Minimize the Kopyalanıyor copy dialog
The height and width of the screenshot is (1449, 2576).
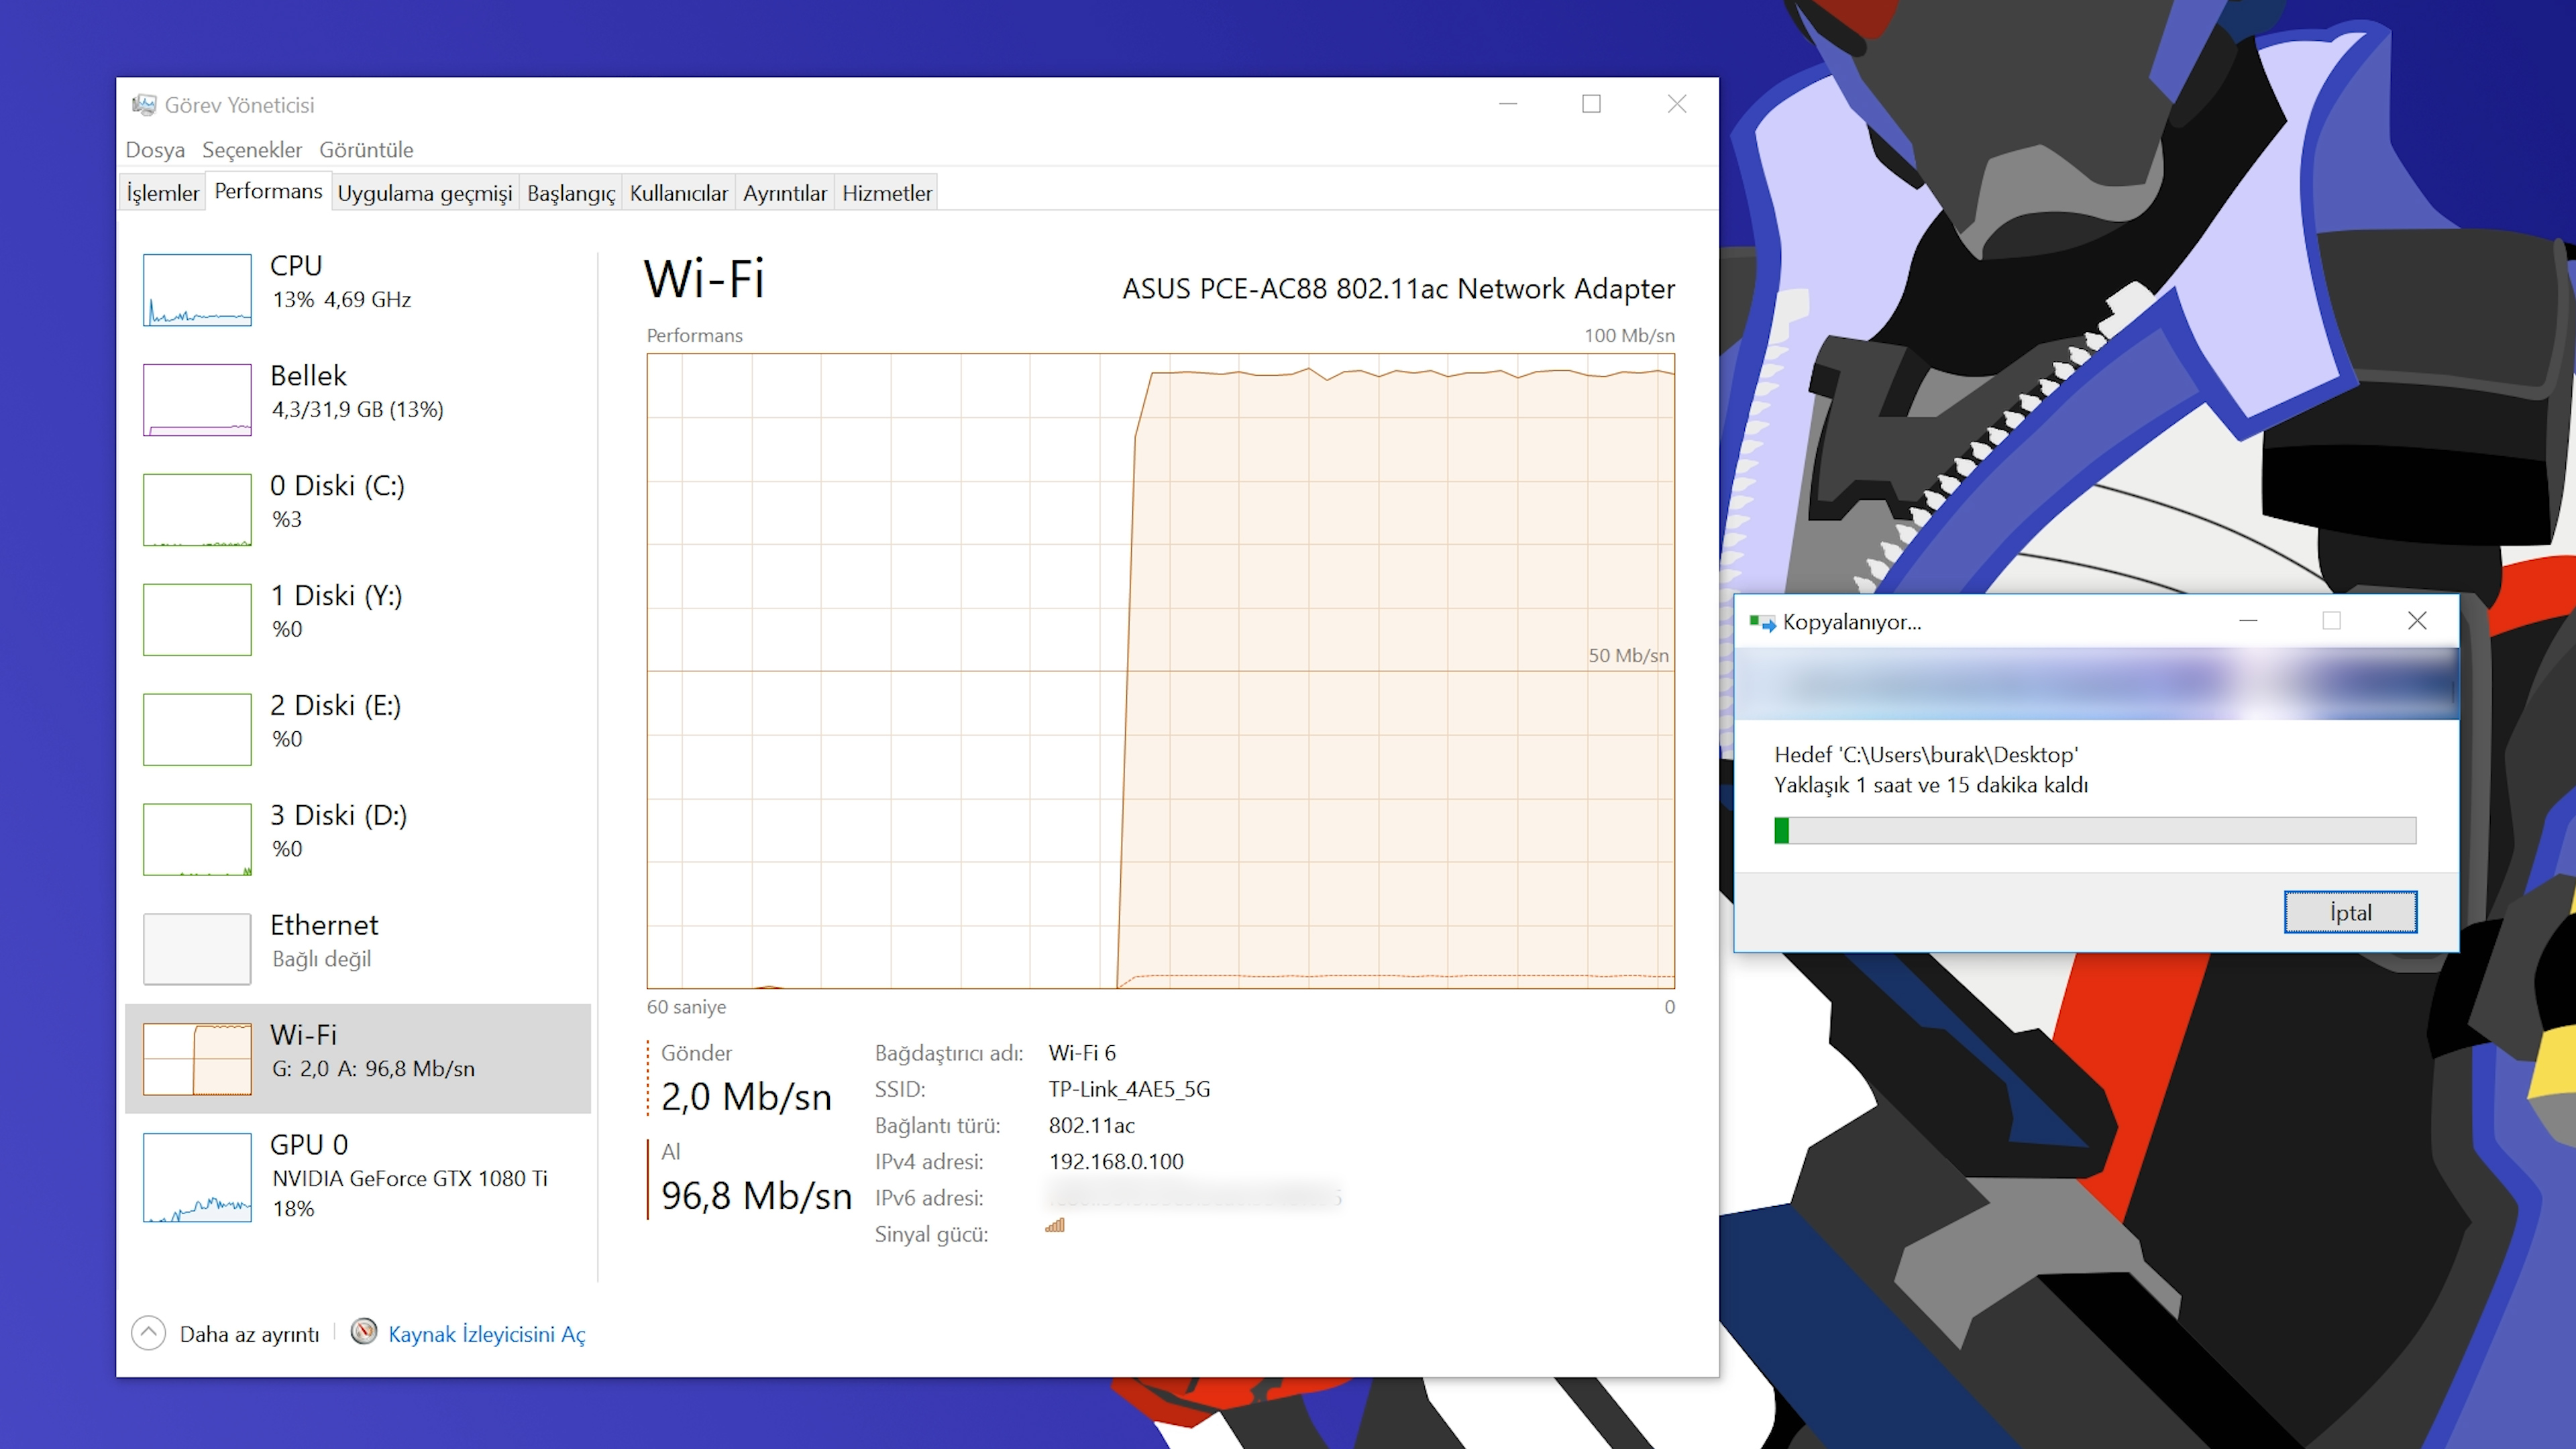coord(2248,621)
